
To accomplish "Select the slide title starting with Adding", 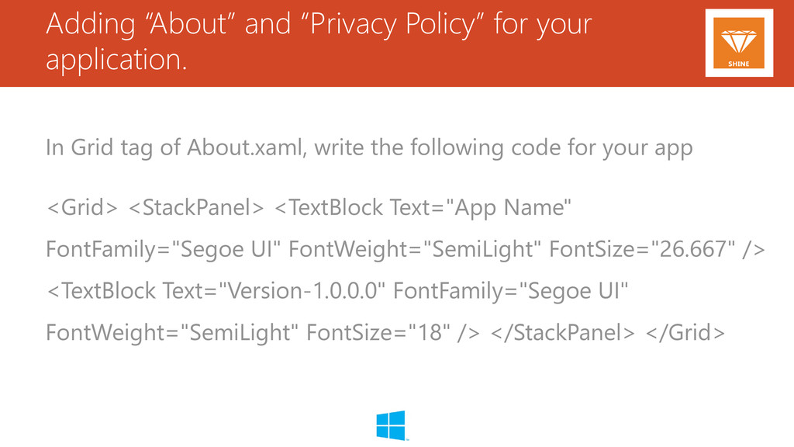I will coord(319,42).
